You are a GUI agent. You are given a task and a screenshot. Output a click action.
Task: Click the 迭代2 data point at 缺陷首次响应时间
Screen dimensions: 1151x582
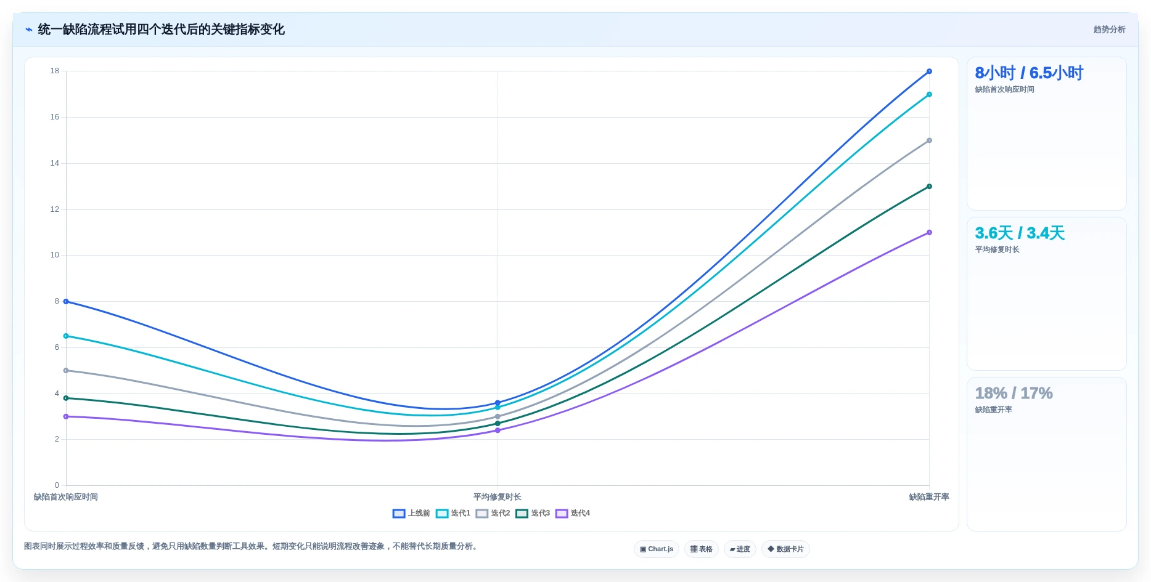(x=66, y=371)
